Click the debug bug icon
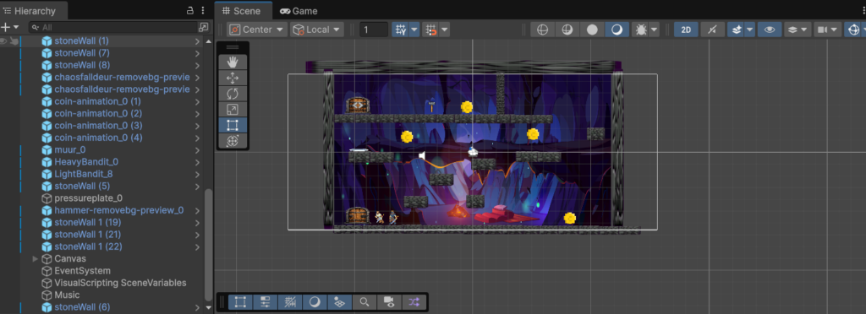Screen dimensions: 866x314 tap(640, 30)
